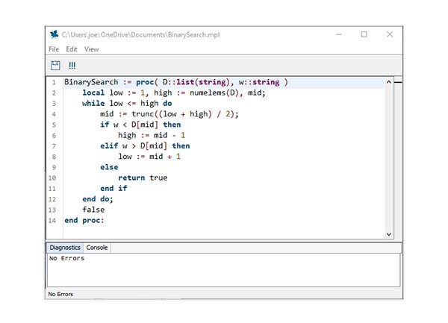Click line number 7 in the gutter
The width and height of the screenshot is (448, 323).
(54, 146)
